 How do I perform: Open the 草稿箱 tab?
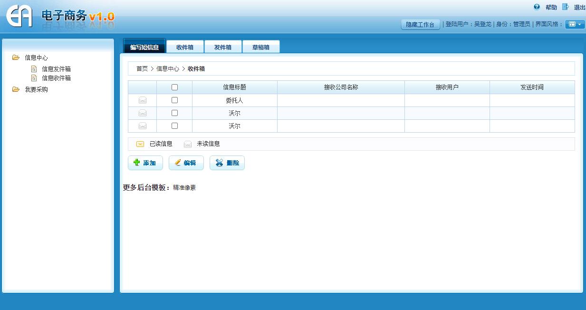coord(260,47)
